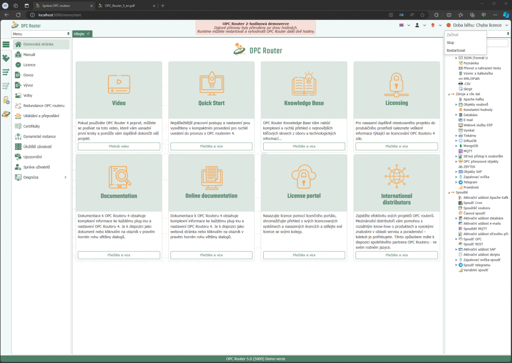Collapse the Zdroje a cíle dat tree node
Viewport: 512px width, 363px height.
click(x=449, y=94)
